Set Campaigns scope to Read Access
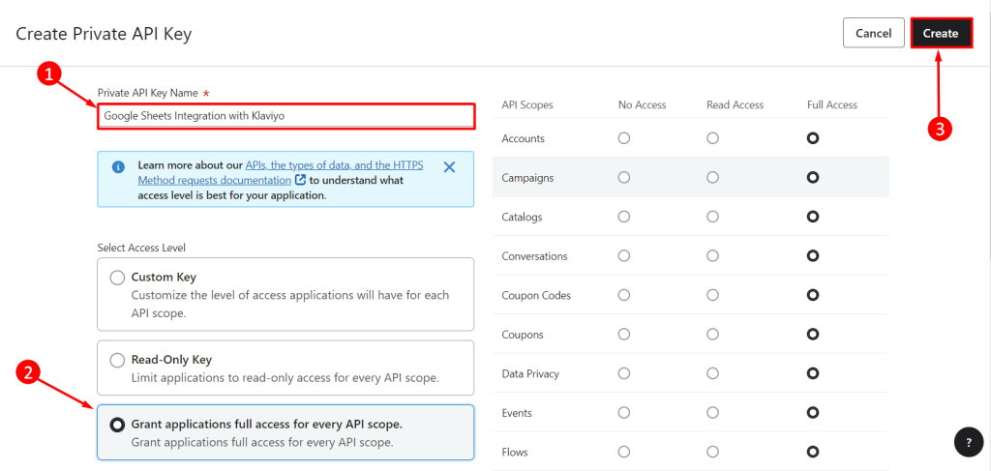Viewport: 991px width, 471px height. click(713, 177)
